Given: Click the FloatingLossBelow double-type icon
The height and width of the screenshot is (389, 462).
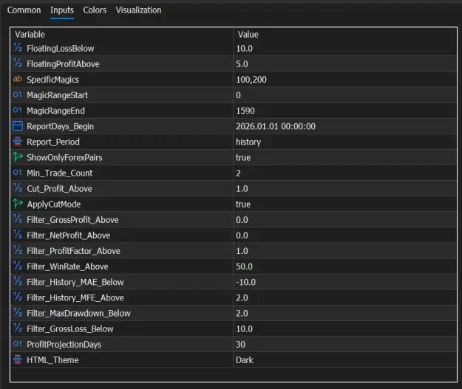Looking at the screenshot, I should point(18,48).
